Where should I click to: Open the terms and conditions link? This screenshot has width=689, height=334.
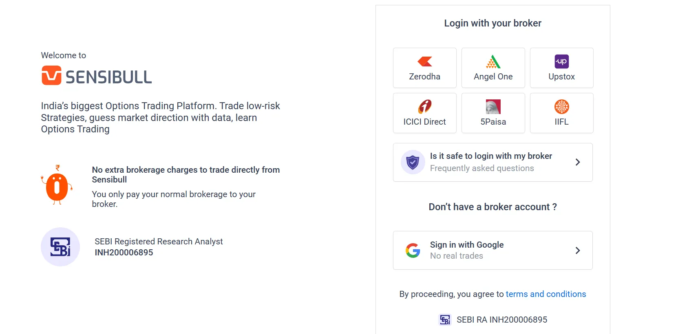pos(546,294)
